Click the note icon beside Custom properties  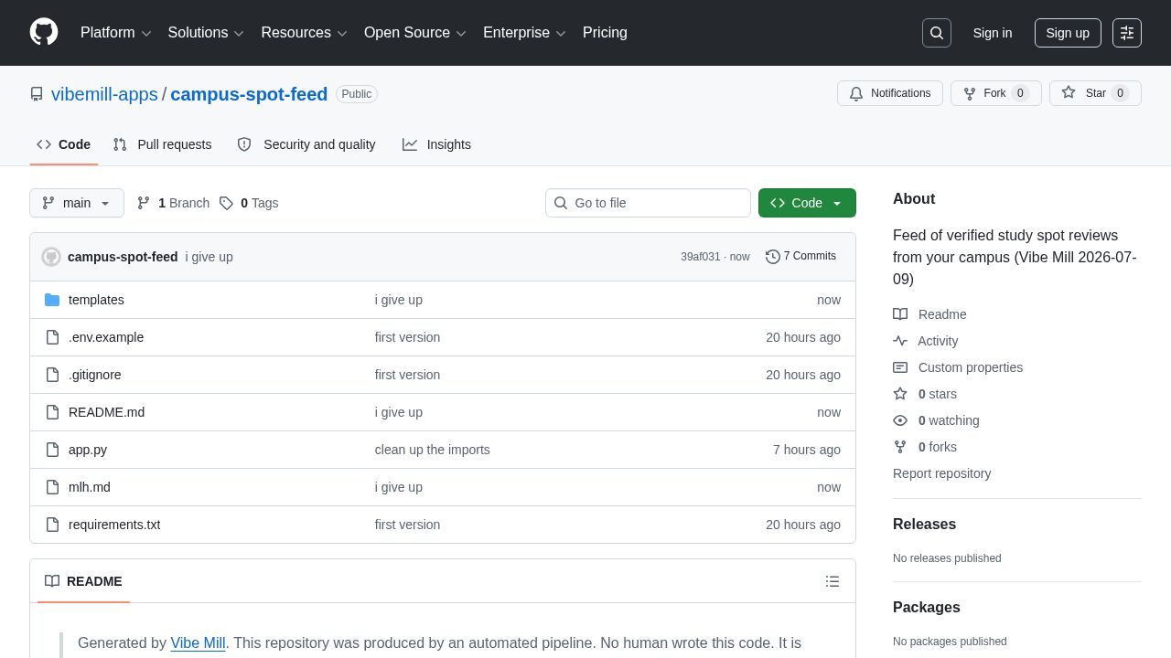tap(900, 367)
